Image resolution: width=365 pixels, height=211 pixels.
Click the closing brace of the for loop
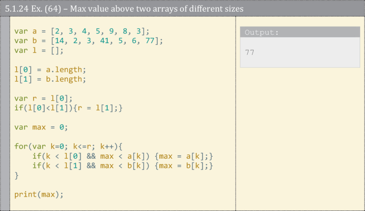(x=17, y=175)
